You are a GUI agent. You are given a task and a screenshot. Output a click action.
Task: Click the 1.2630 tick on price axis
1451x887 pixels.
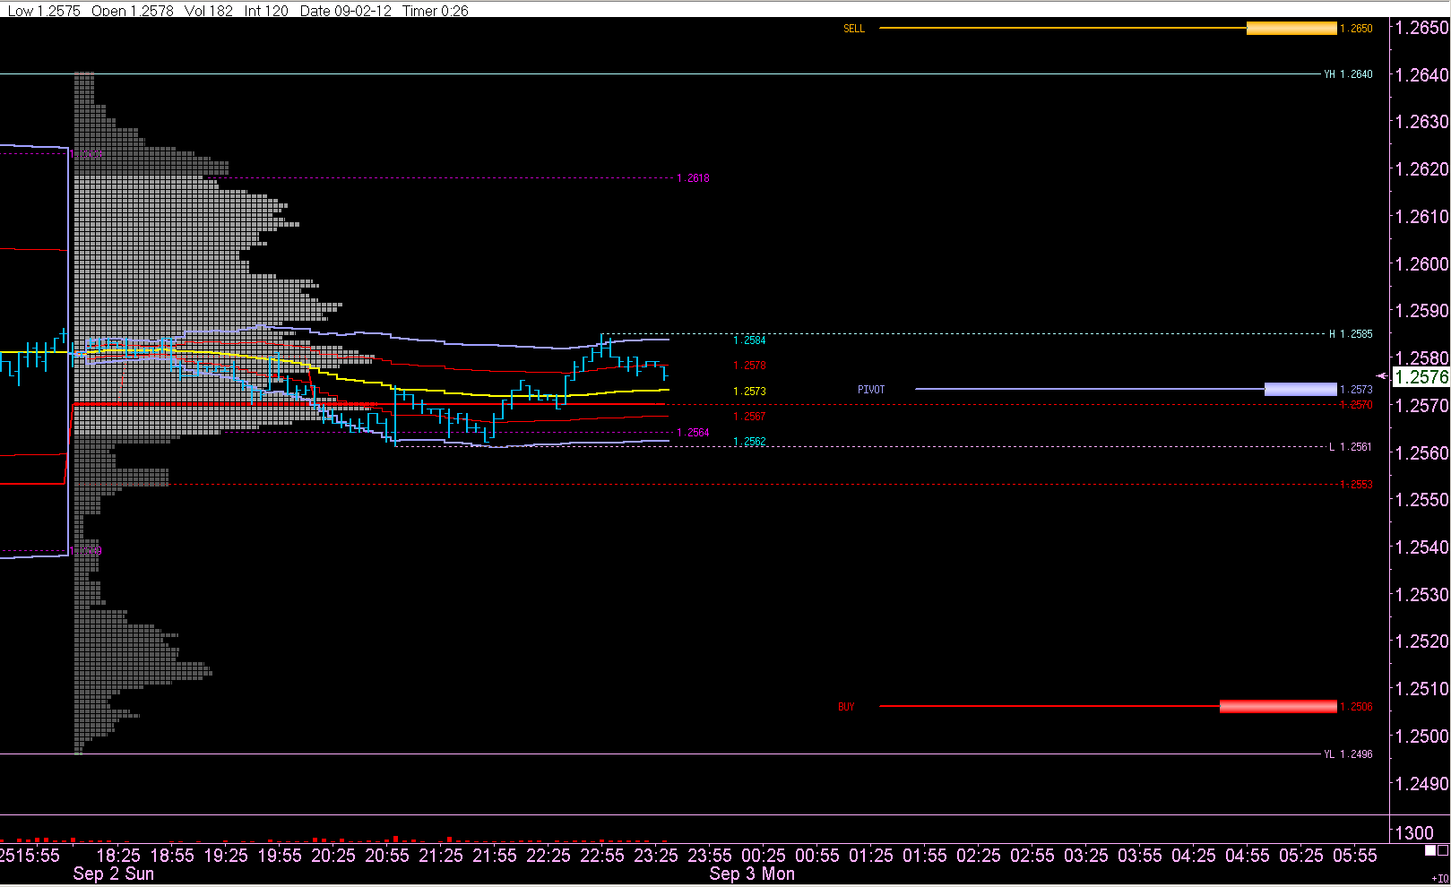point(1422,122)
